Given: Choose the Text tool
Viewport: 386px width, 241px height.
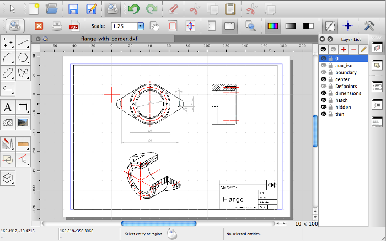Looking at the screenshot, I should [8, 107].
